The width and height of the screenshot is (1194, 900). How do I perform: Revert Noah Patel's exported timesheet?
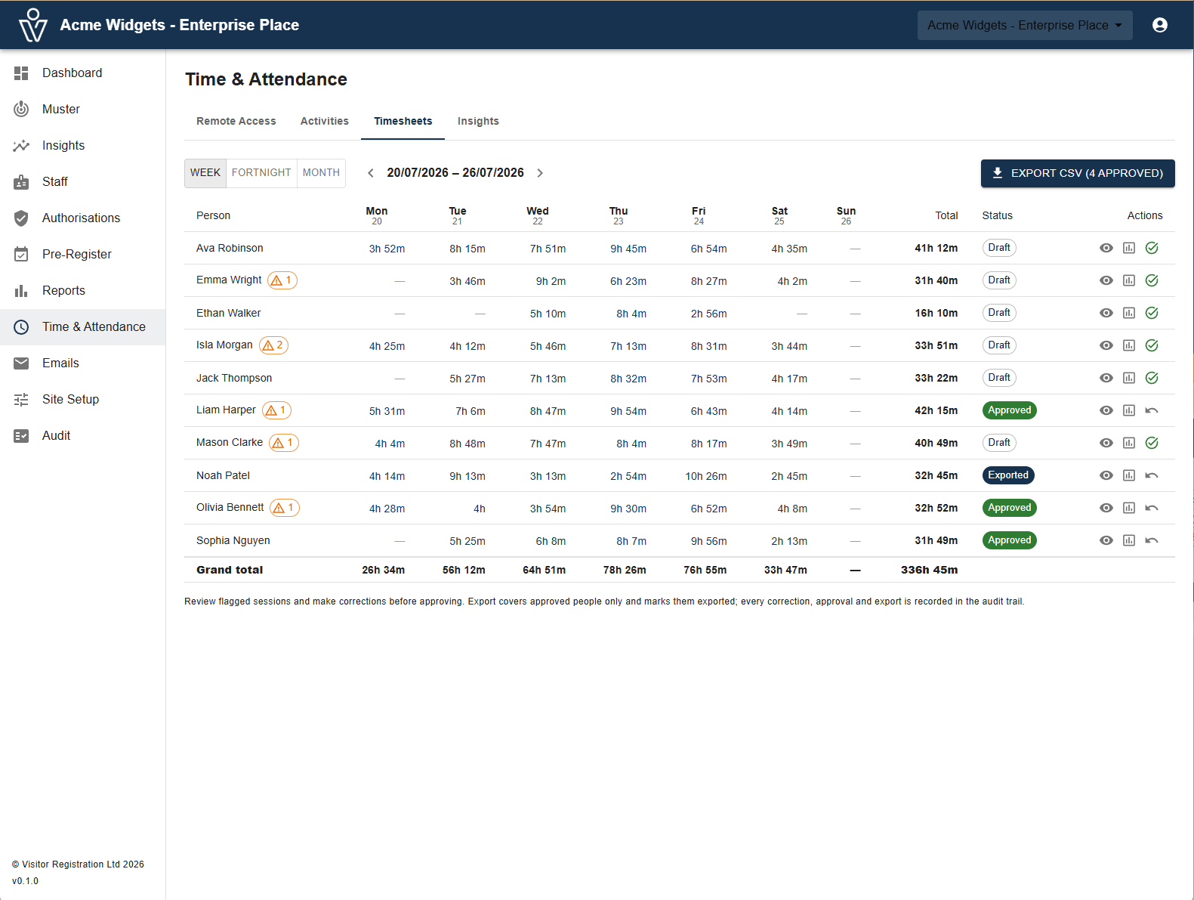pos(1152,475)
